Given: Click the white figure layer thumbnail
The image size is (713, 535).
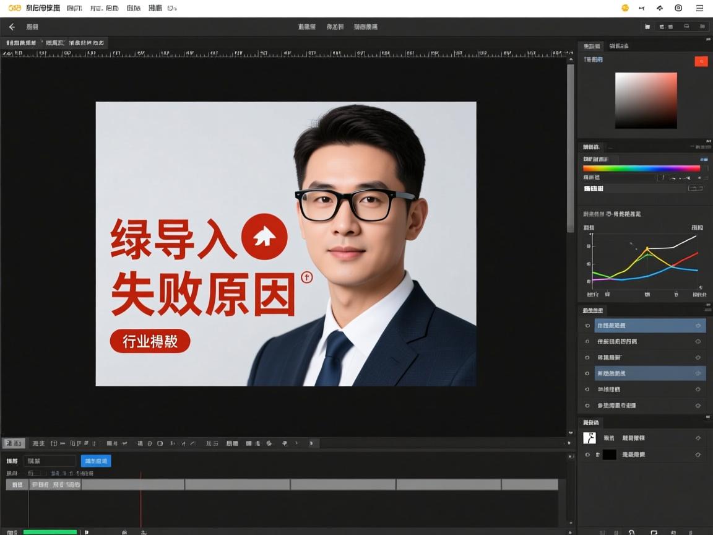Looking at the screenshot, I should click(x=589, y=438).
